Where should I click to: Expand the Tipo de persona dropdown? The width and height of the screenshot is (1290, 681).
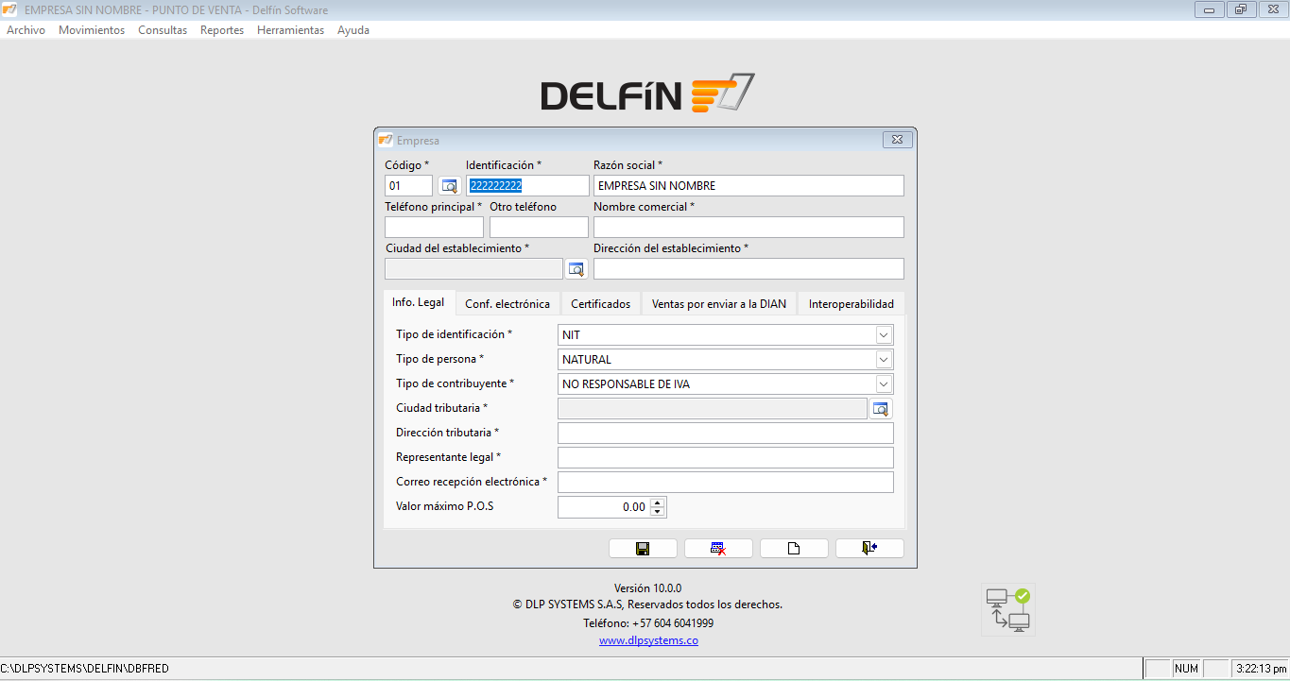pyautogui.click(x=884, y=360)
